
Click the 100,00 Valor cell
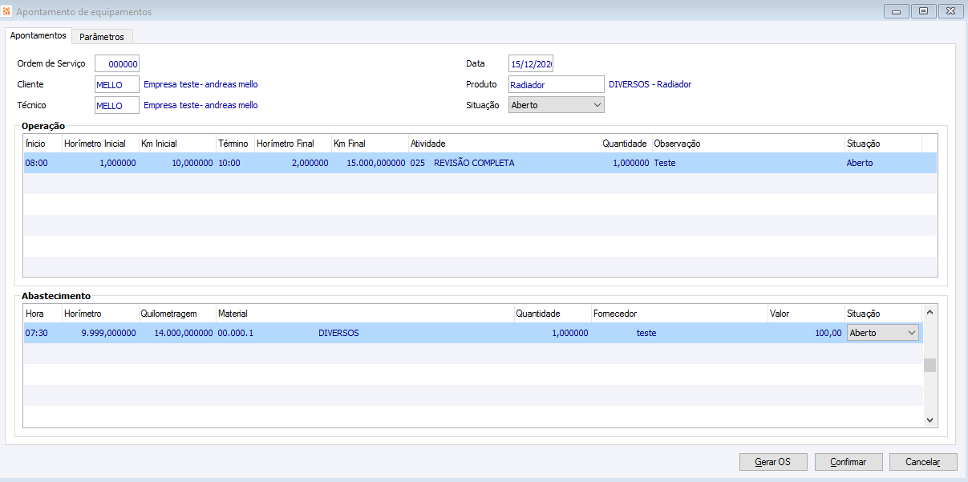806,333
